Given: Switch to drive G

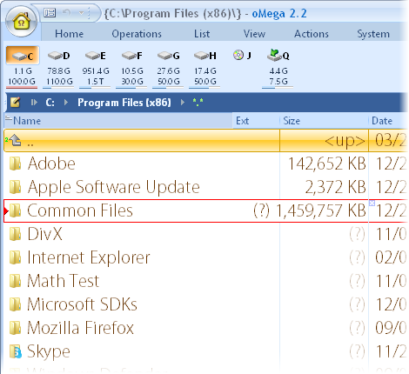Looking at the screenshot, I should [x=169, y=56].
